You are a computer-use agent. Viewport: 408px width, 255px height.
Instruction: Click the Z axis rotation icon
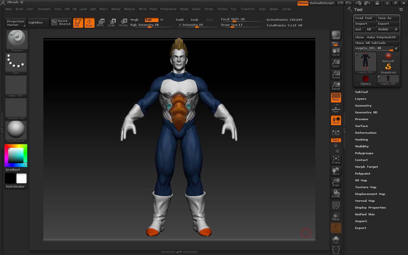click(337, 151)
